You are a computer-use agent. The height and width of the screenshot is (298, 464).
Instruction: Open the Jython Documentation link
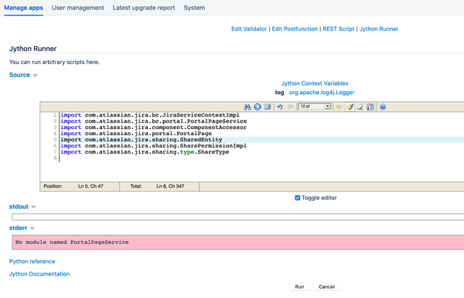[x=39, y=274]
